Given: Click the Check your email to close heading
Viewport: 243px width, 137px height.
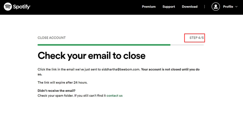Looking at the screenshot, I should 92,56.
